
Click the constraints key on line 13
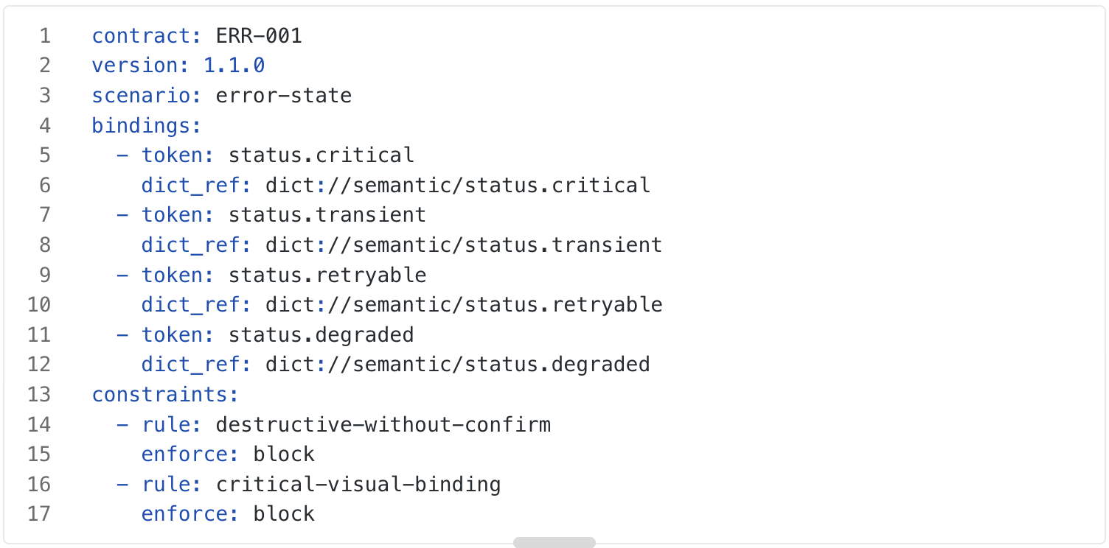coord(159,394)
